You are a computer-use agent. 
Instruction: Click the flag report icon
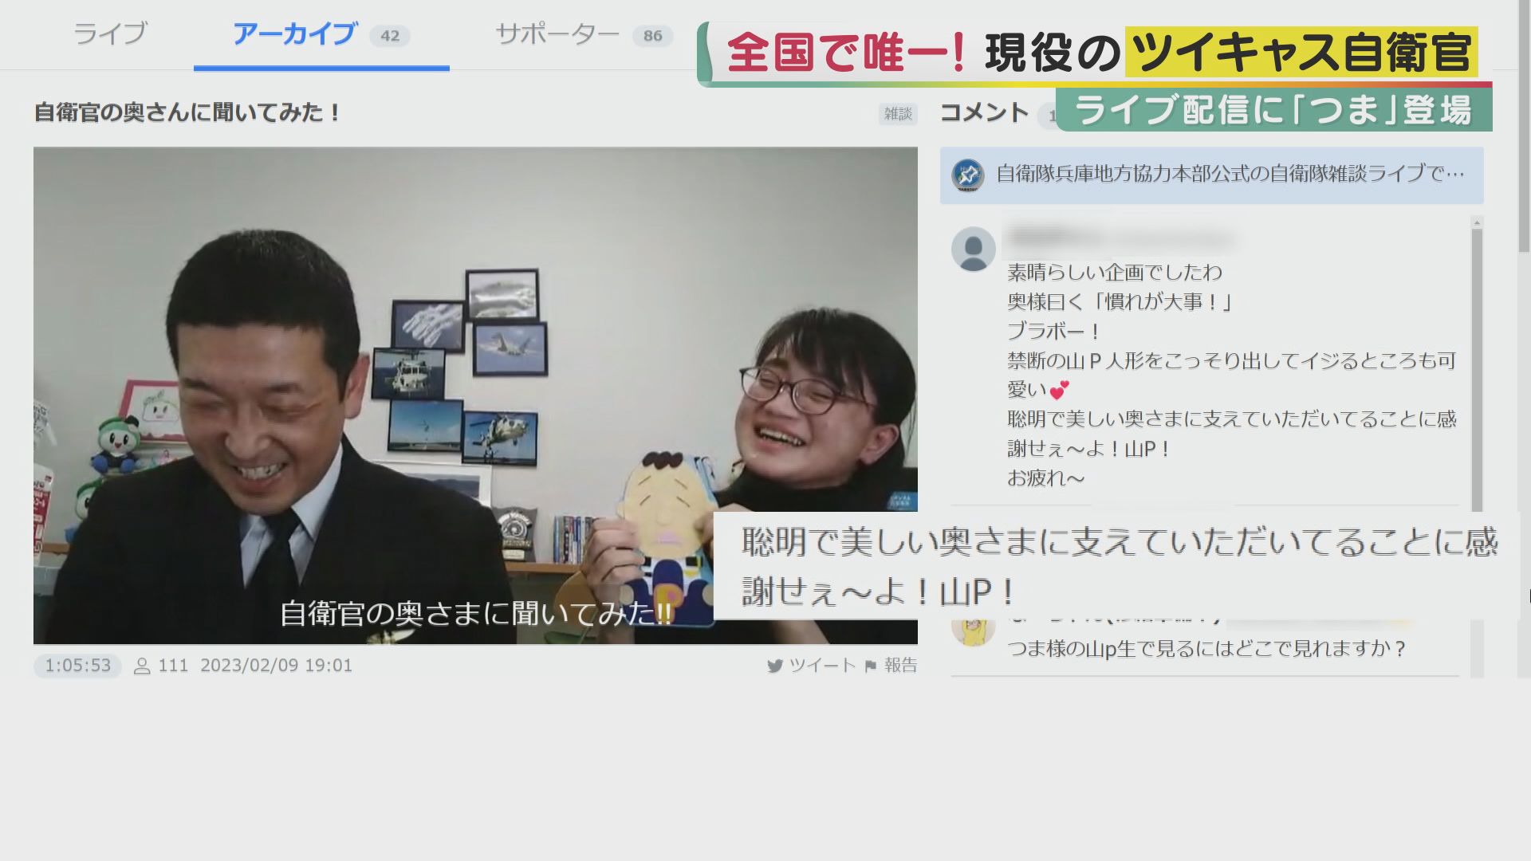(871, 666)
